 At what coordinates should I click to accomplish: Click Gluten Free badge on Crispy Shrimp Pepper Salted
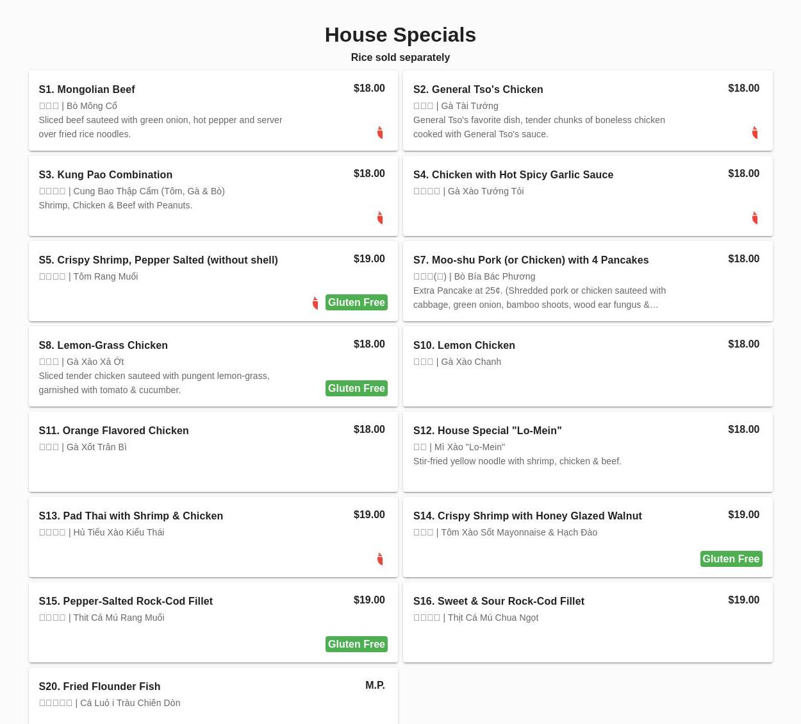click(356, 302)
